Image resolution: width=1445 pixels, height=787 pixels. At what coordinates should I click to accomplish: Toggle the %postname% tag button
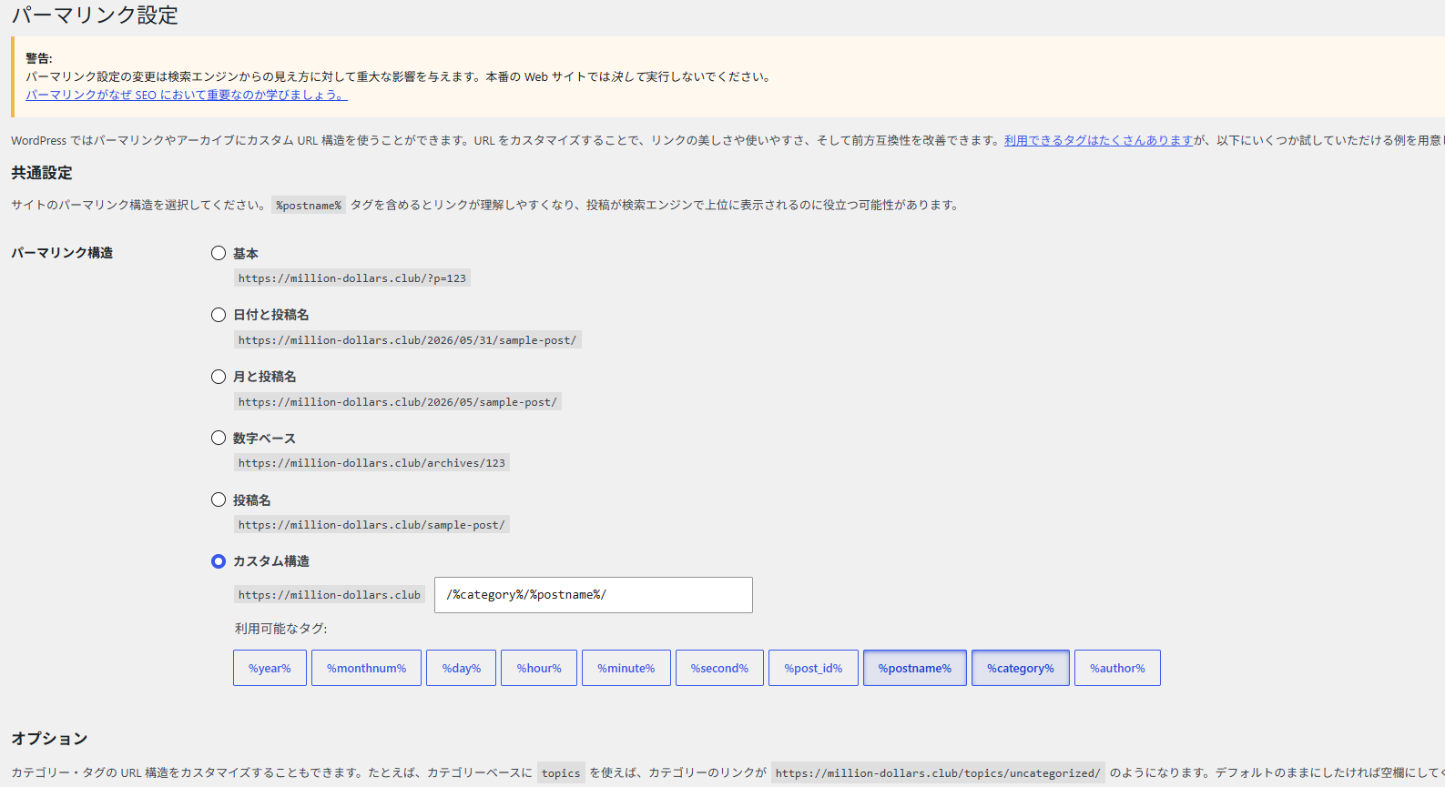[x=915, y=668]
